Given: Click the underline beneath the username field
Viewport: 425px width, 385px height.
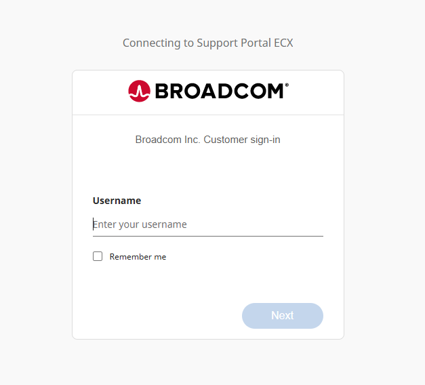Looking at the screenshot, I should 207,236.
